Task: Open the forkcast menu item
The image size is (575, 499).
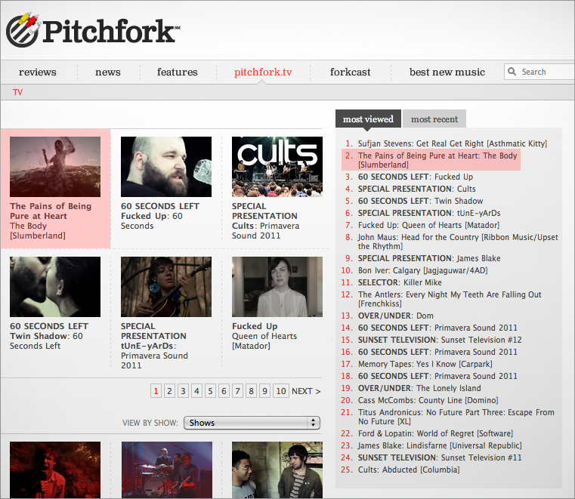Action: (x=350, y=72)
